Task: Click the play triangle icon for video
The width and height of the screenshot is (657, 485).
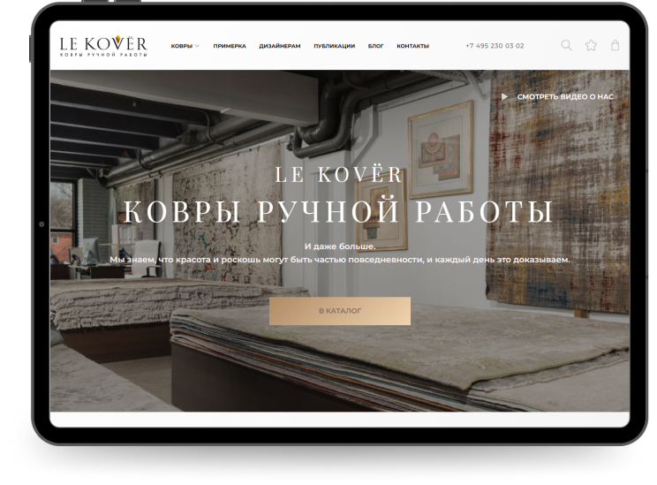Action: [504, 96]
